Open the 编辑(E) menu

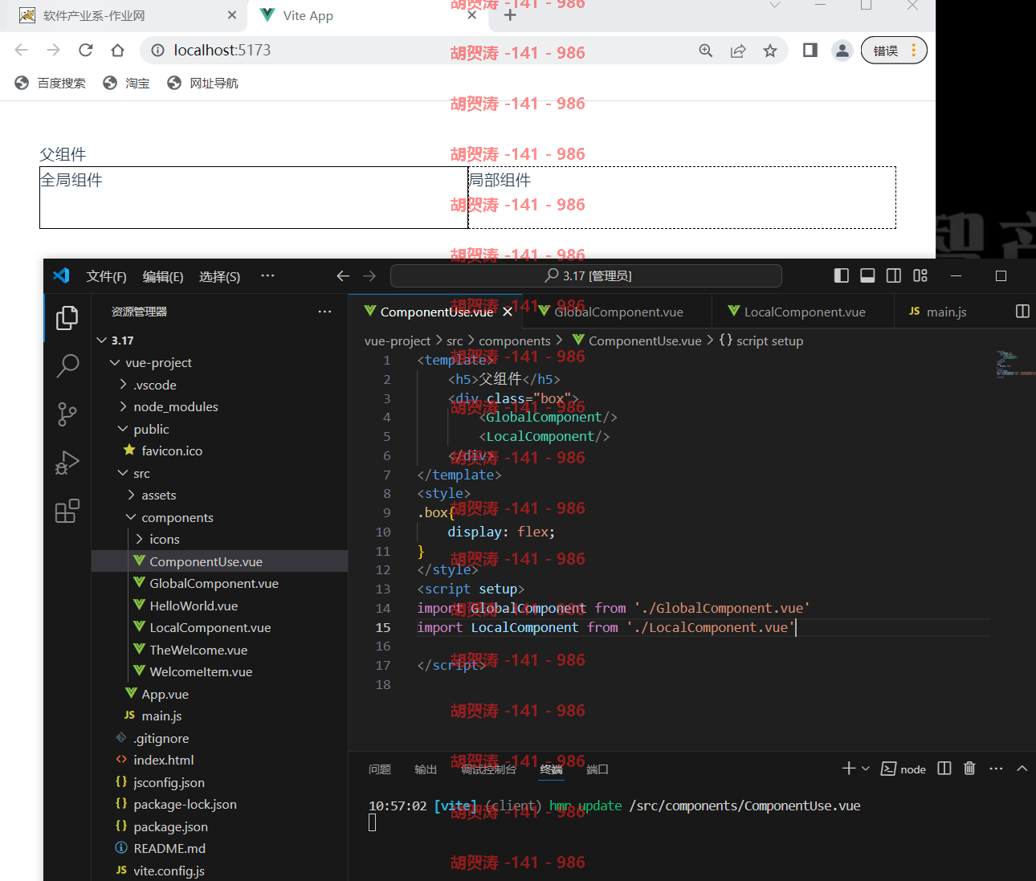coord(163,276)
